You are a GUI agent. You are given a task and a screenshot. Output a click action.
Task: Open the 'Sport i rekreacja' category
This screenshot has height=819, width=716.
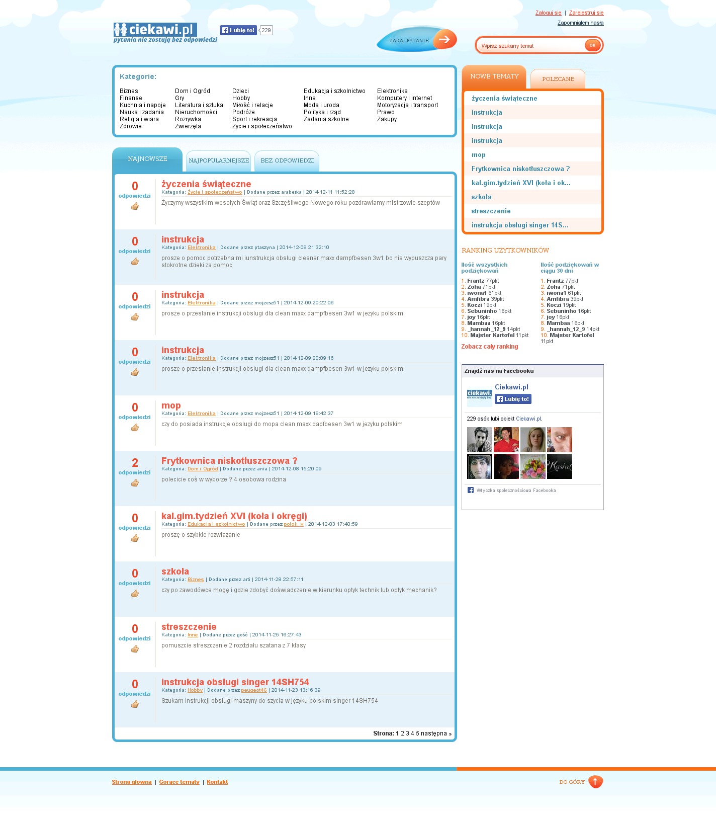254,119
